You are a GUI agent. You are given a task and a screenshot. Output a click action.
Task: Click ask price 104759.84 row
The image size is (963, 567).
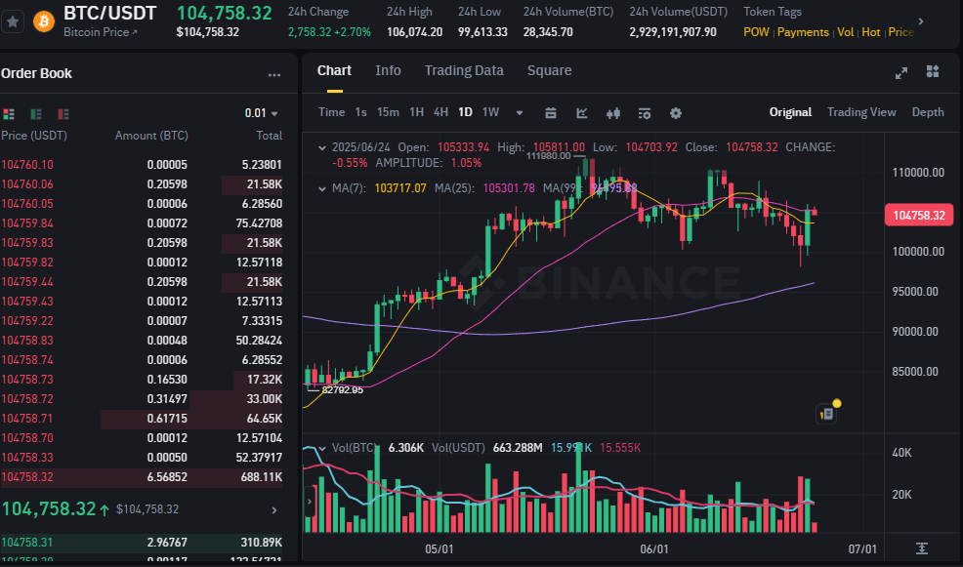(x=142, y=223)
